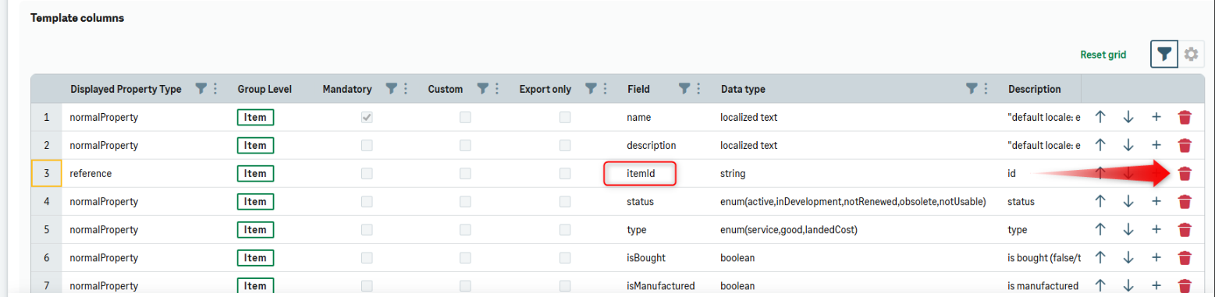Toggle Custom checkbox for isBought row

click(x=465, y=257)
